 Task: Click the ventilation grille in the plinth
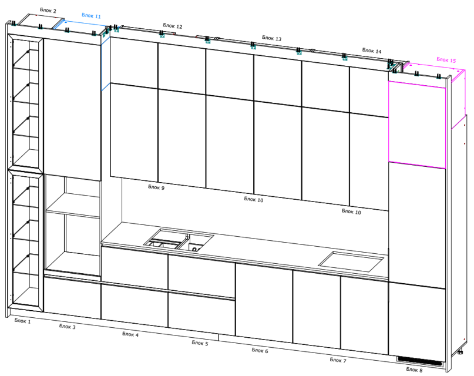pos(418,360)
